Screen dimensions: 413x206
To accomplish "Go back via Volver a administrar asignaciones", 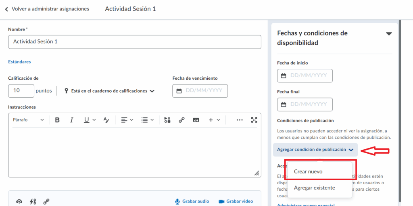I will pos(47,9).
